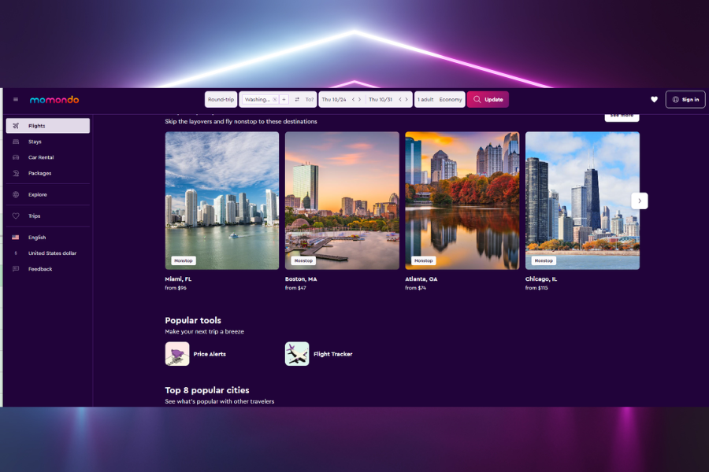This screenshot has width=709, height=472.
Task: Open the hamburger navigation menu
Action: 16,100
